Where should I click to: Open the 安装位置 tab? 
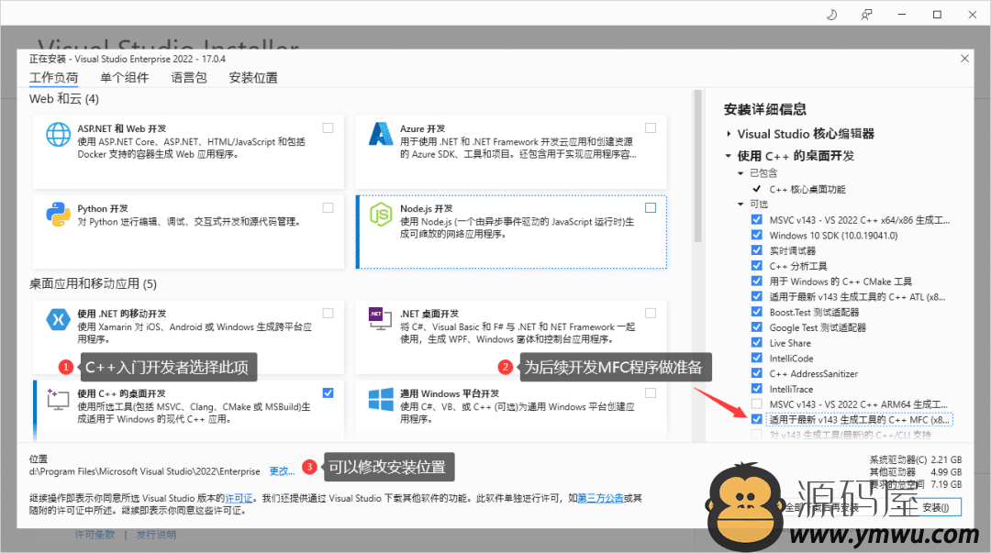pos(253,78)
